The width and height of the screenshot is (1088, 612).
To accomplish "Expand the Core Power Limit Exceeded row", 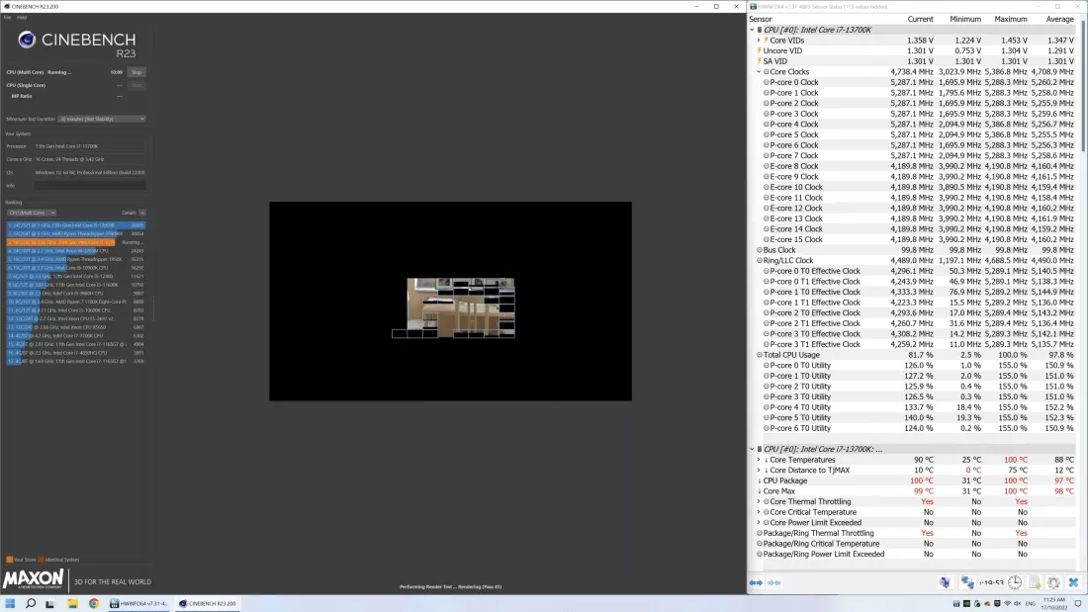I will [x=759, y=522].
